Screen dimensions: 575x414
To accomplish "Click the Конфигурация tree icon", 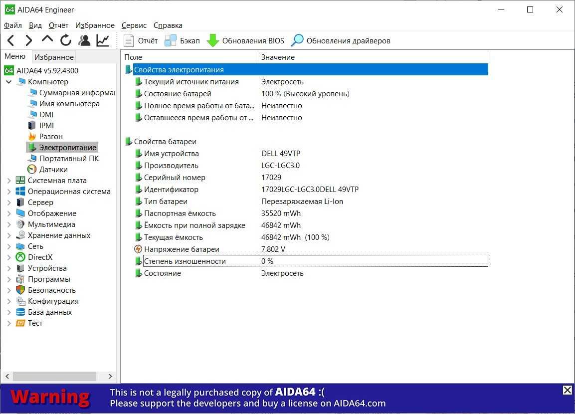I will coord(20,301).
